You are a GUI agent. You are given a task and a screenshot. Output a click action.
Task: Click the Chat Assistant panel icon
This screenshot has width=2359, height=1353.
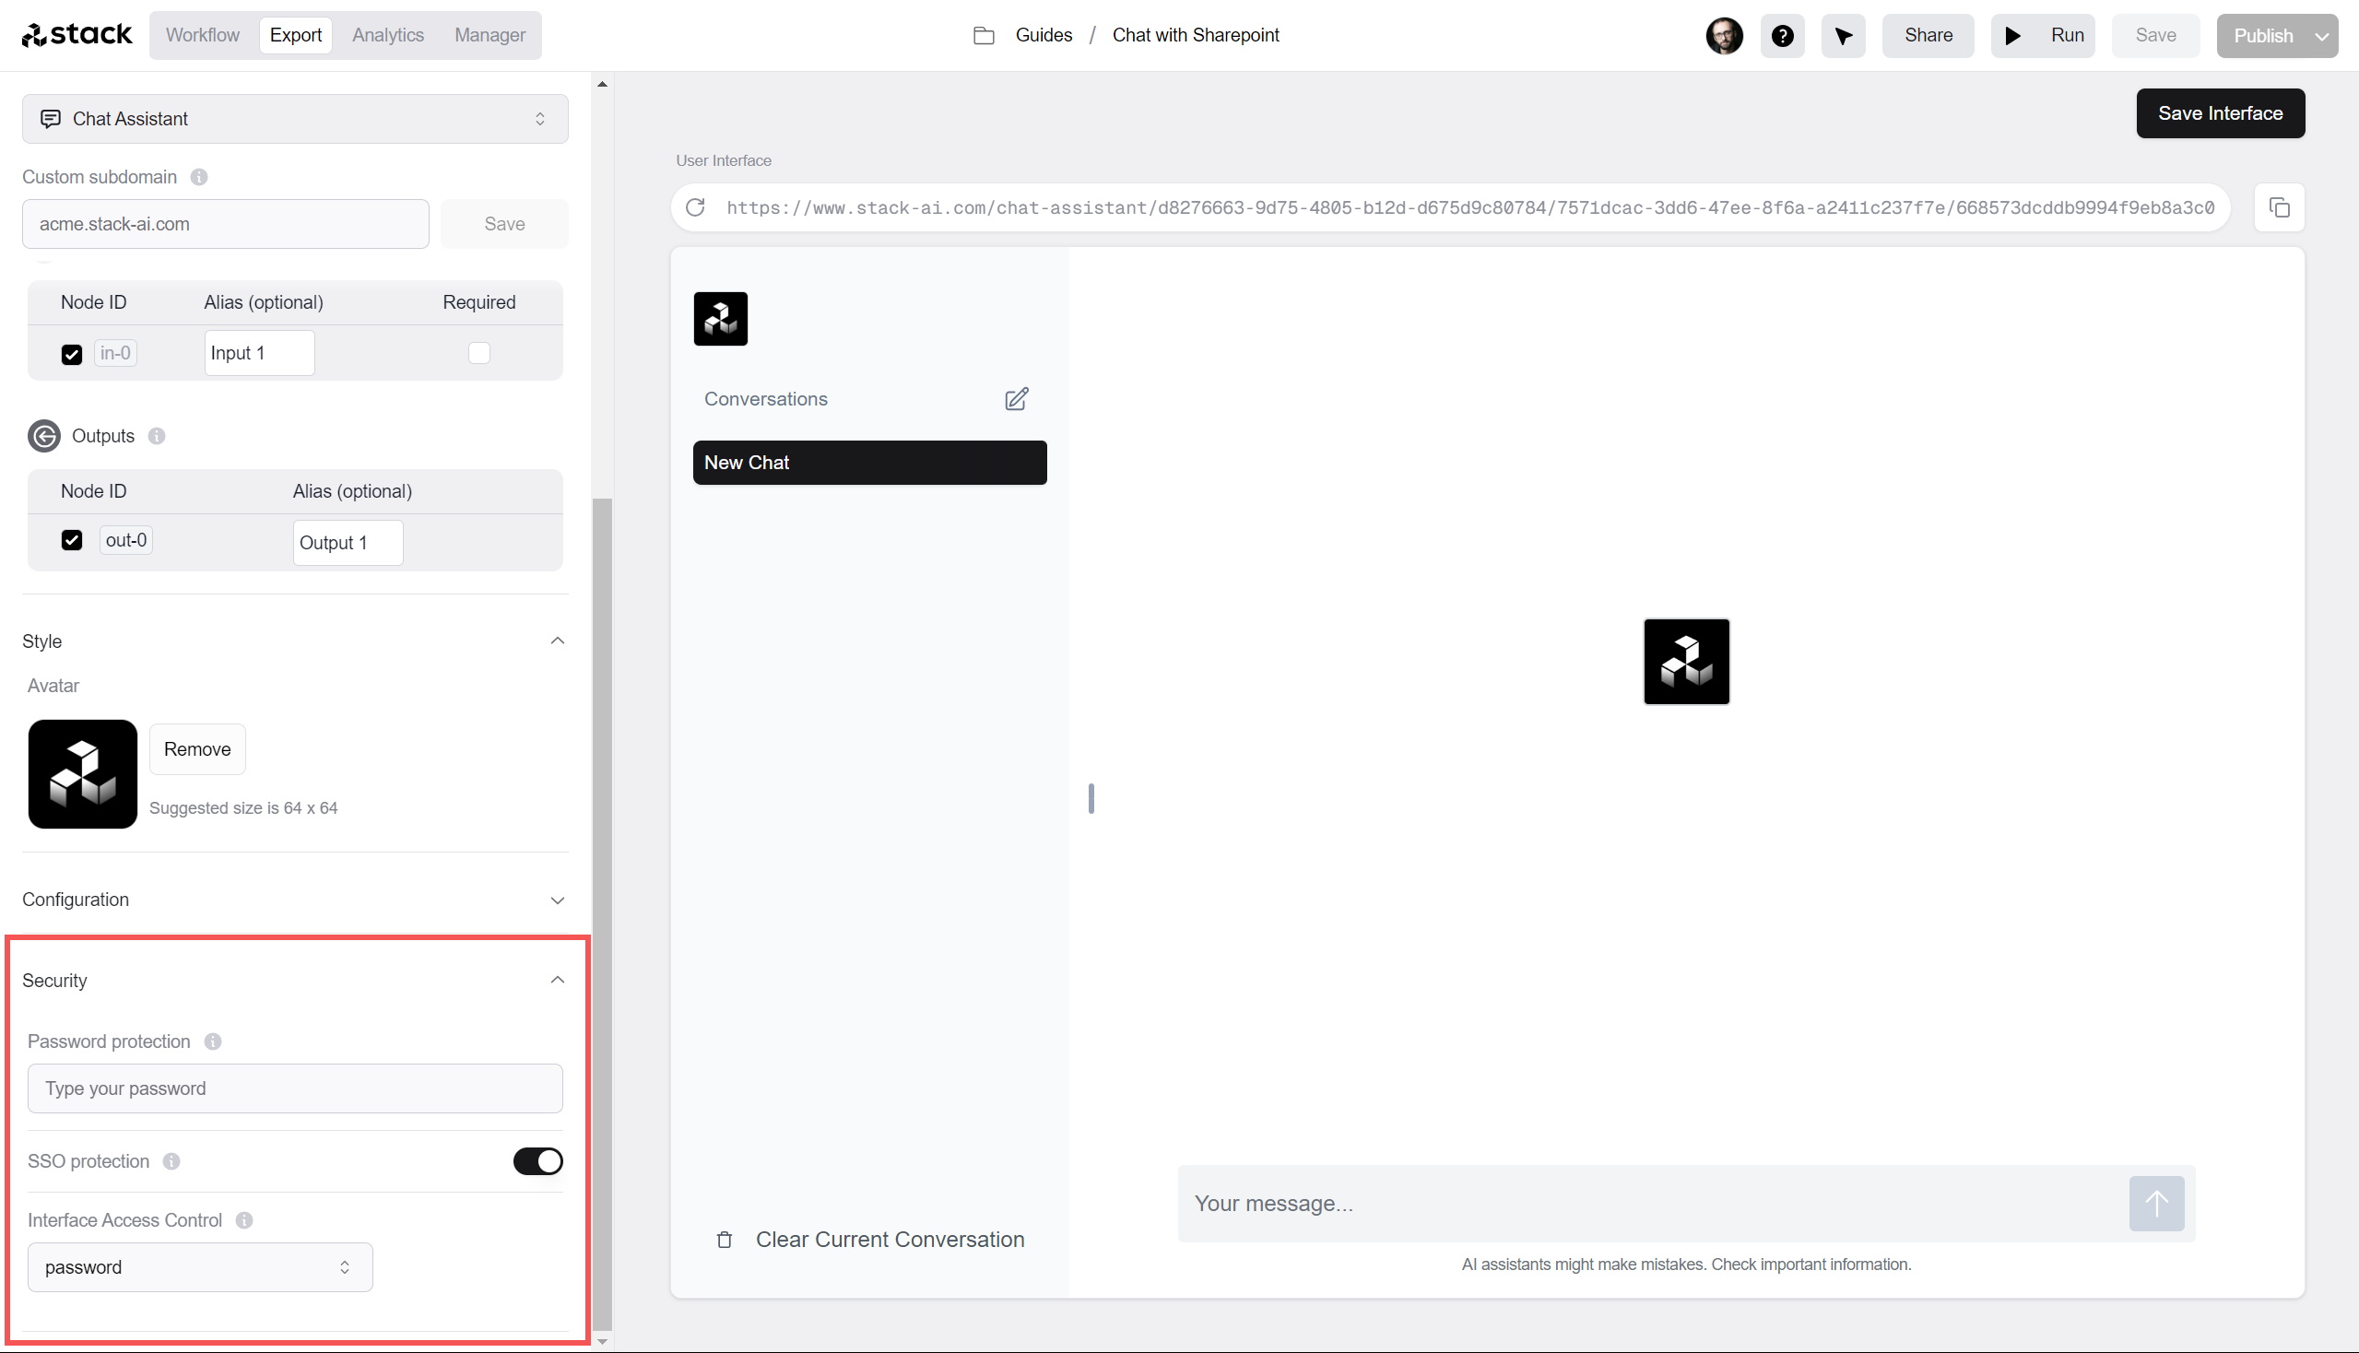(50, 118)
